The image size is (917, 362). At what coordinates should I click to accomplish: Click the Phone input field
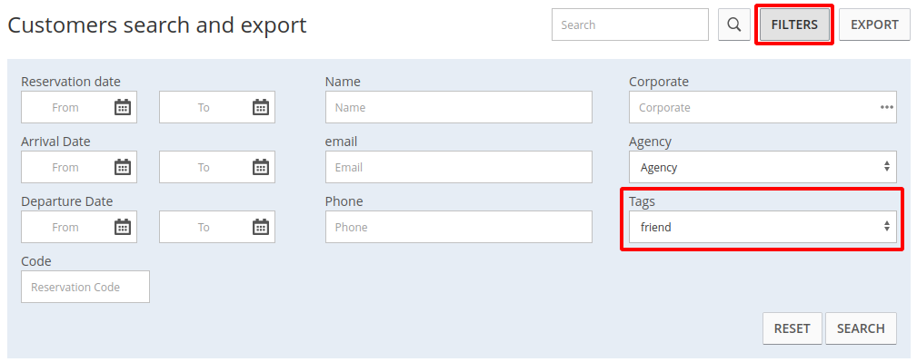coord(458,227)
